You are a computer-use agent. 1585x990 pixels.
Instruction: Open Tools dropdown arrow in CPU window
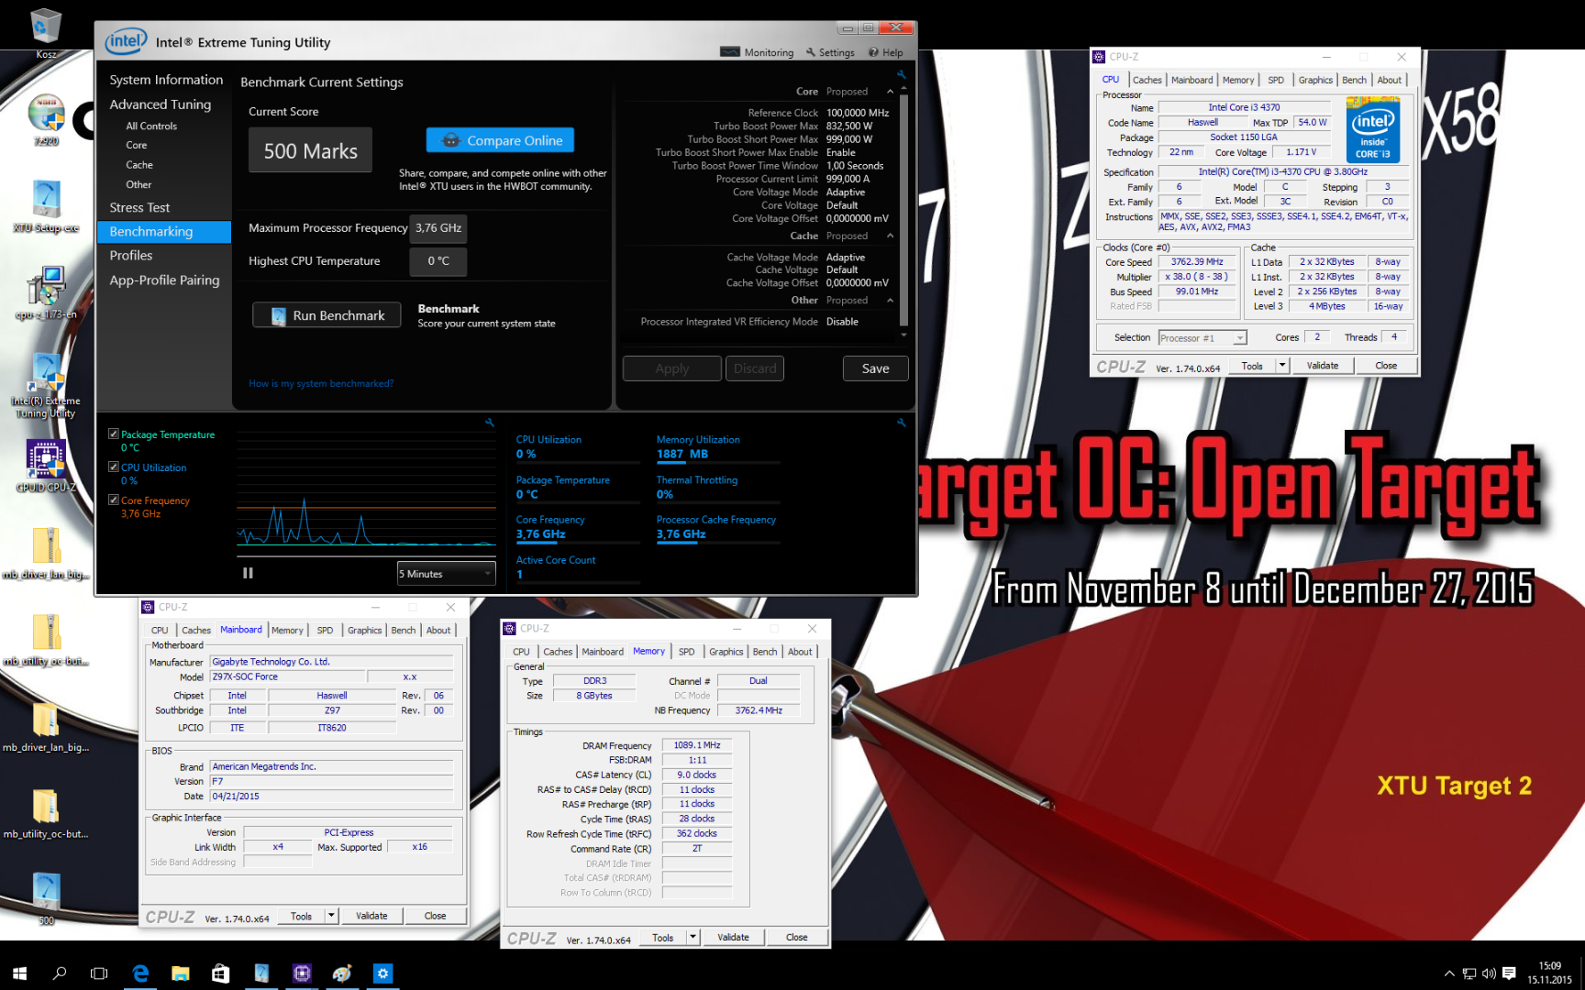(1282, 365)
